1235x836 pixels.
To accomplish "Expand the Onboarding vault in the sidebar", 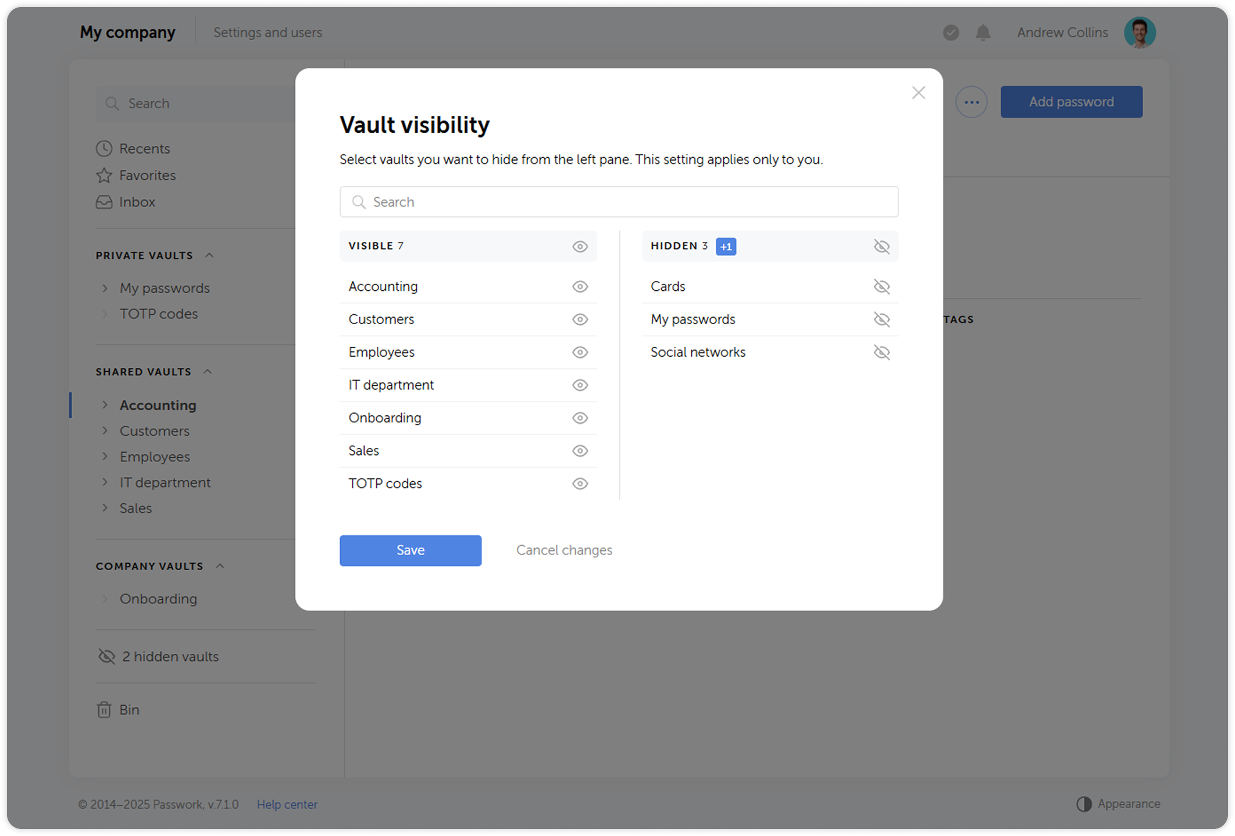I will 105,599.
